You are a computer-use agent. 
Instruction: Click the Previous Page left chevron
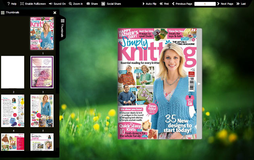tap(173, 4)
